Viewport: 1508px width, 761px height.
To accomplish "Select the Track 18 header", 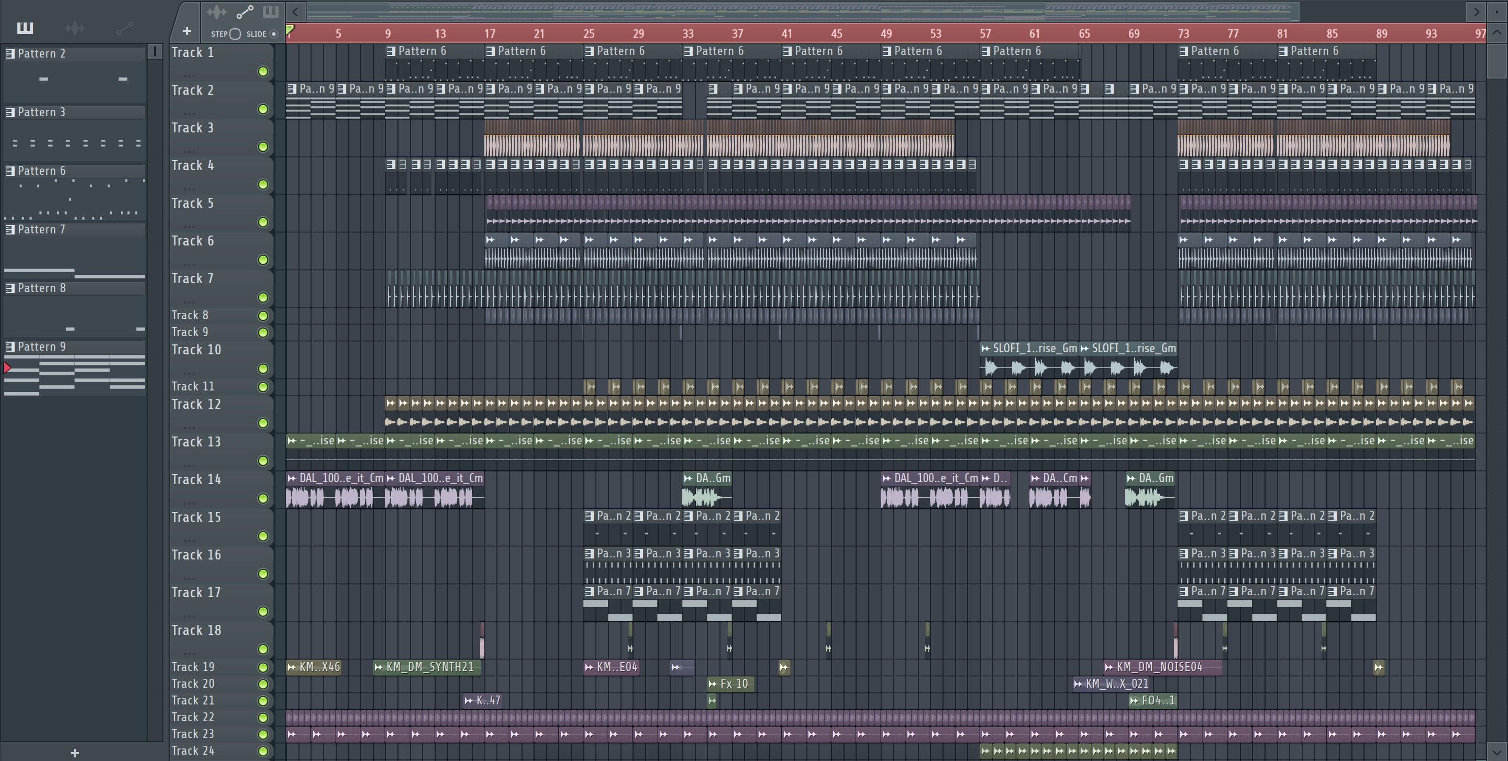I will [x=222, y=640].
